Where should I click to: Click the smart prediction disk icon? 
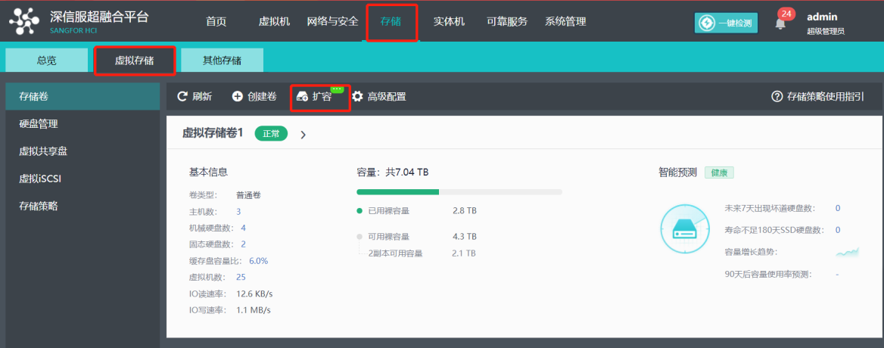click(x=684, y=229)
